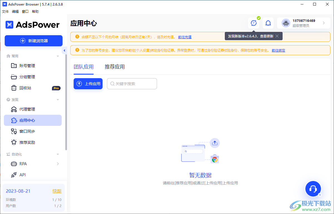The height and width of the screenshot is (214, 334).
Task: Click the 新建浏览器 button
Action: click(x=33, y=41)
